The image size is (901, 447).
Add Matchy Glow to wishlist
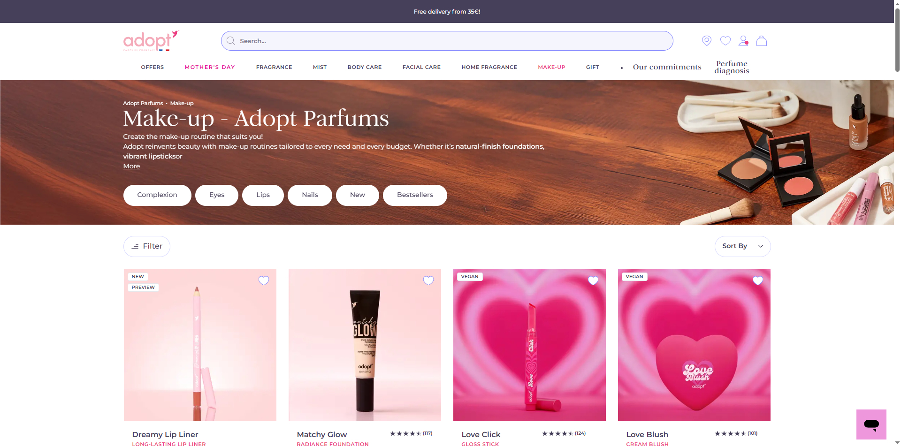(x=428, y=280)
